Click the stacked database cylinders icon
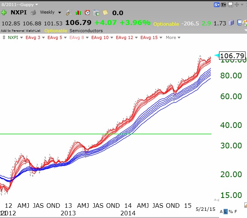This screenshot has height=218, width=247. coord(231,23)
